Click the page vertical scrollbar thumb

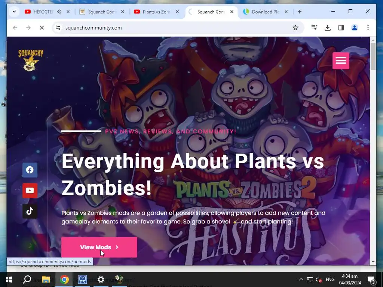click(x=373, y=56)
